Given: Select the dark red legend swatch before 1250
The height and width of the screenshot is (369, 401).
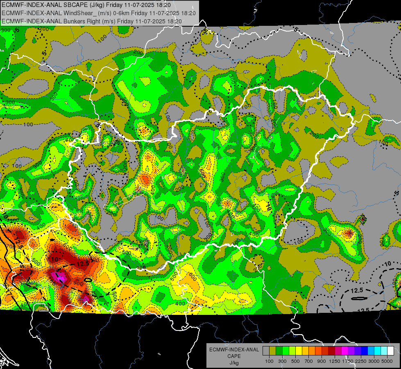Looking at the screenshot, I should coord(331,351).
